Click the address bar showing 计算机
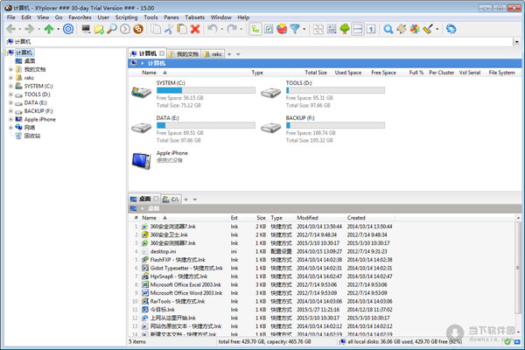 (260, 42)
